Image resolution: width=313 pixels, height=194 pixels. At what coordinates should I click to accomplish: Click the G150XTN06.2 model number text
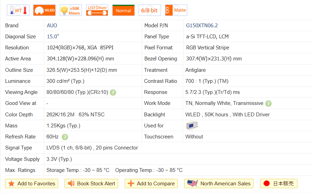click(202, 26)
